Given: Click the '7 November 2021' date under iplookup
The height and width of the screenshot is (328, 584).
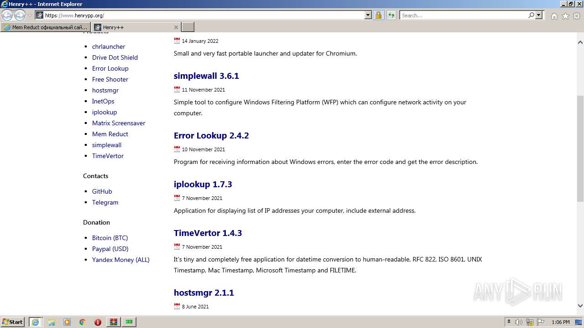Looking at the screenshot, I should [202, 198].
